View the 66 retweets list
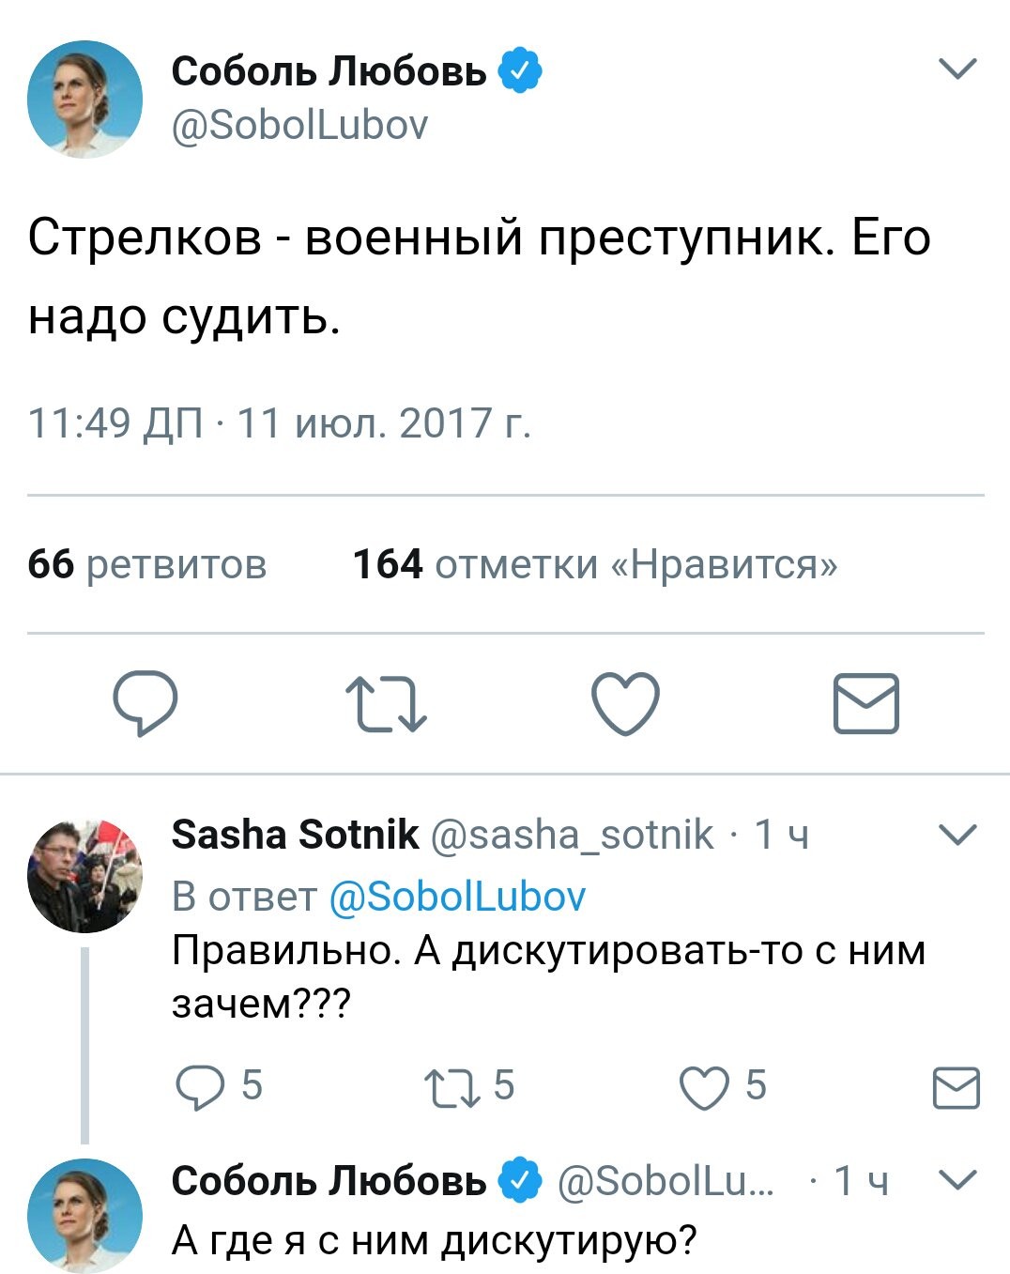Screen dimensions: 1010x1274 [147, 564]
